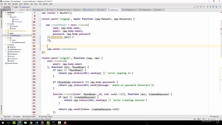
Task: Open the Favorites side tool window
Action: (x=1, y=109)
